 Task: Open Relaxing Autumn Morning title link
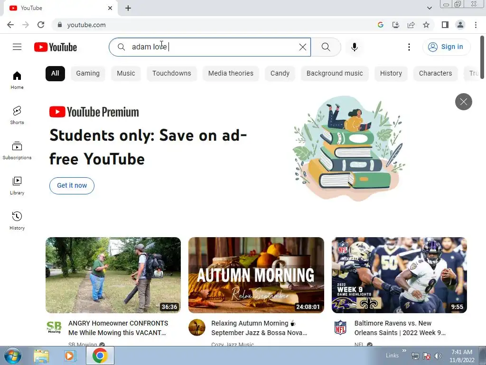click(259, 328)
